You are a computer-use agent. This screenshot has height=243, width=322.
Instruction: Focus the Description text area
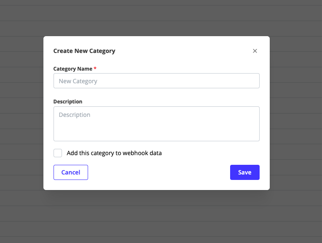point(156,124)
